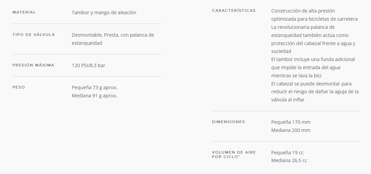
Task: Click the PESO label
Action: click(19, 87)
